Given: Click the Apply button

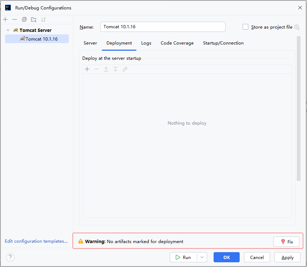Looking at the screenshot, I should 287,258.
